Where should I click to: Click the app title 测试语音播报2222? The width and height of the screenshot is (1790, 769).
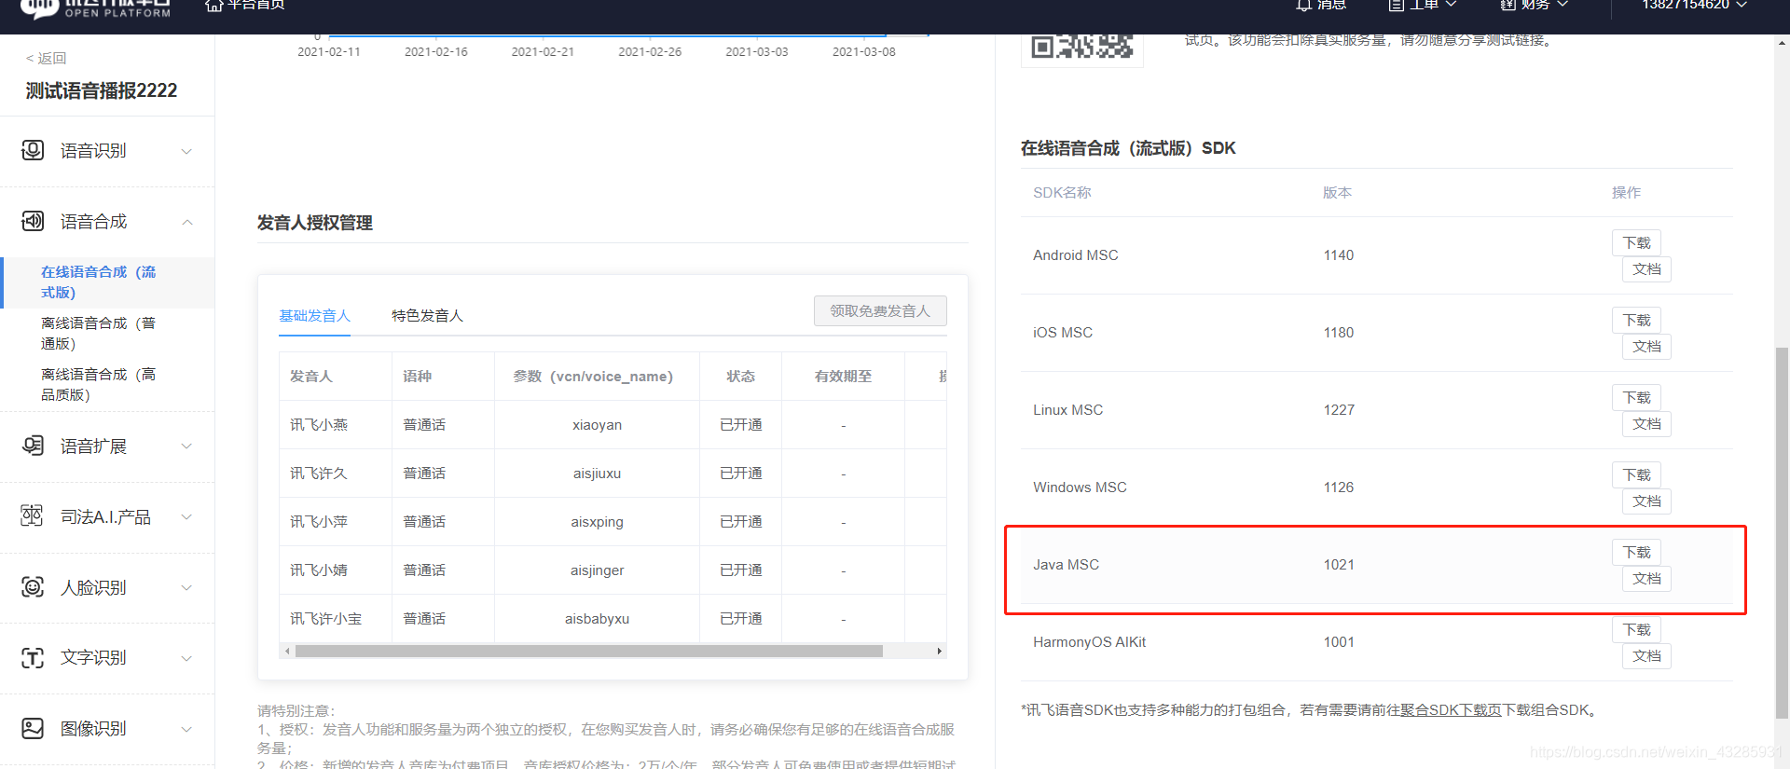point(102,90)
